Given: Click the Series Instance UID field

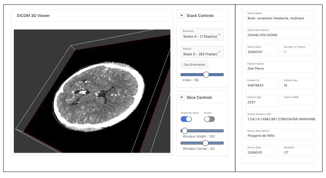Looking at the screenshot, I should pos(280,117).
